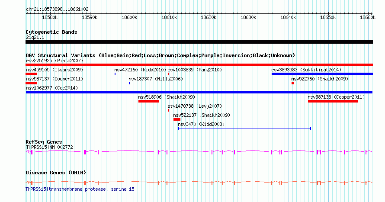This screenshot has width=385, height=202.
Task: Click the esv2751925 (Pinto2007) red loss bar
Action: 199,65
